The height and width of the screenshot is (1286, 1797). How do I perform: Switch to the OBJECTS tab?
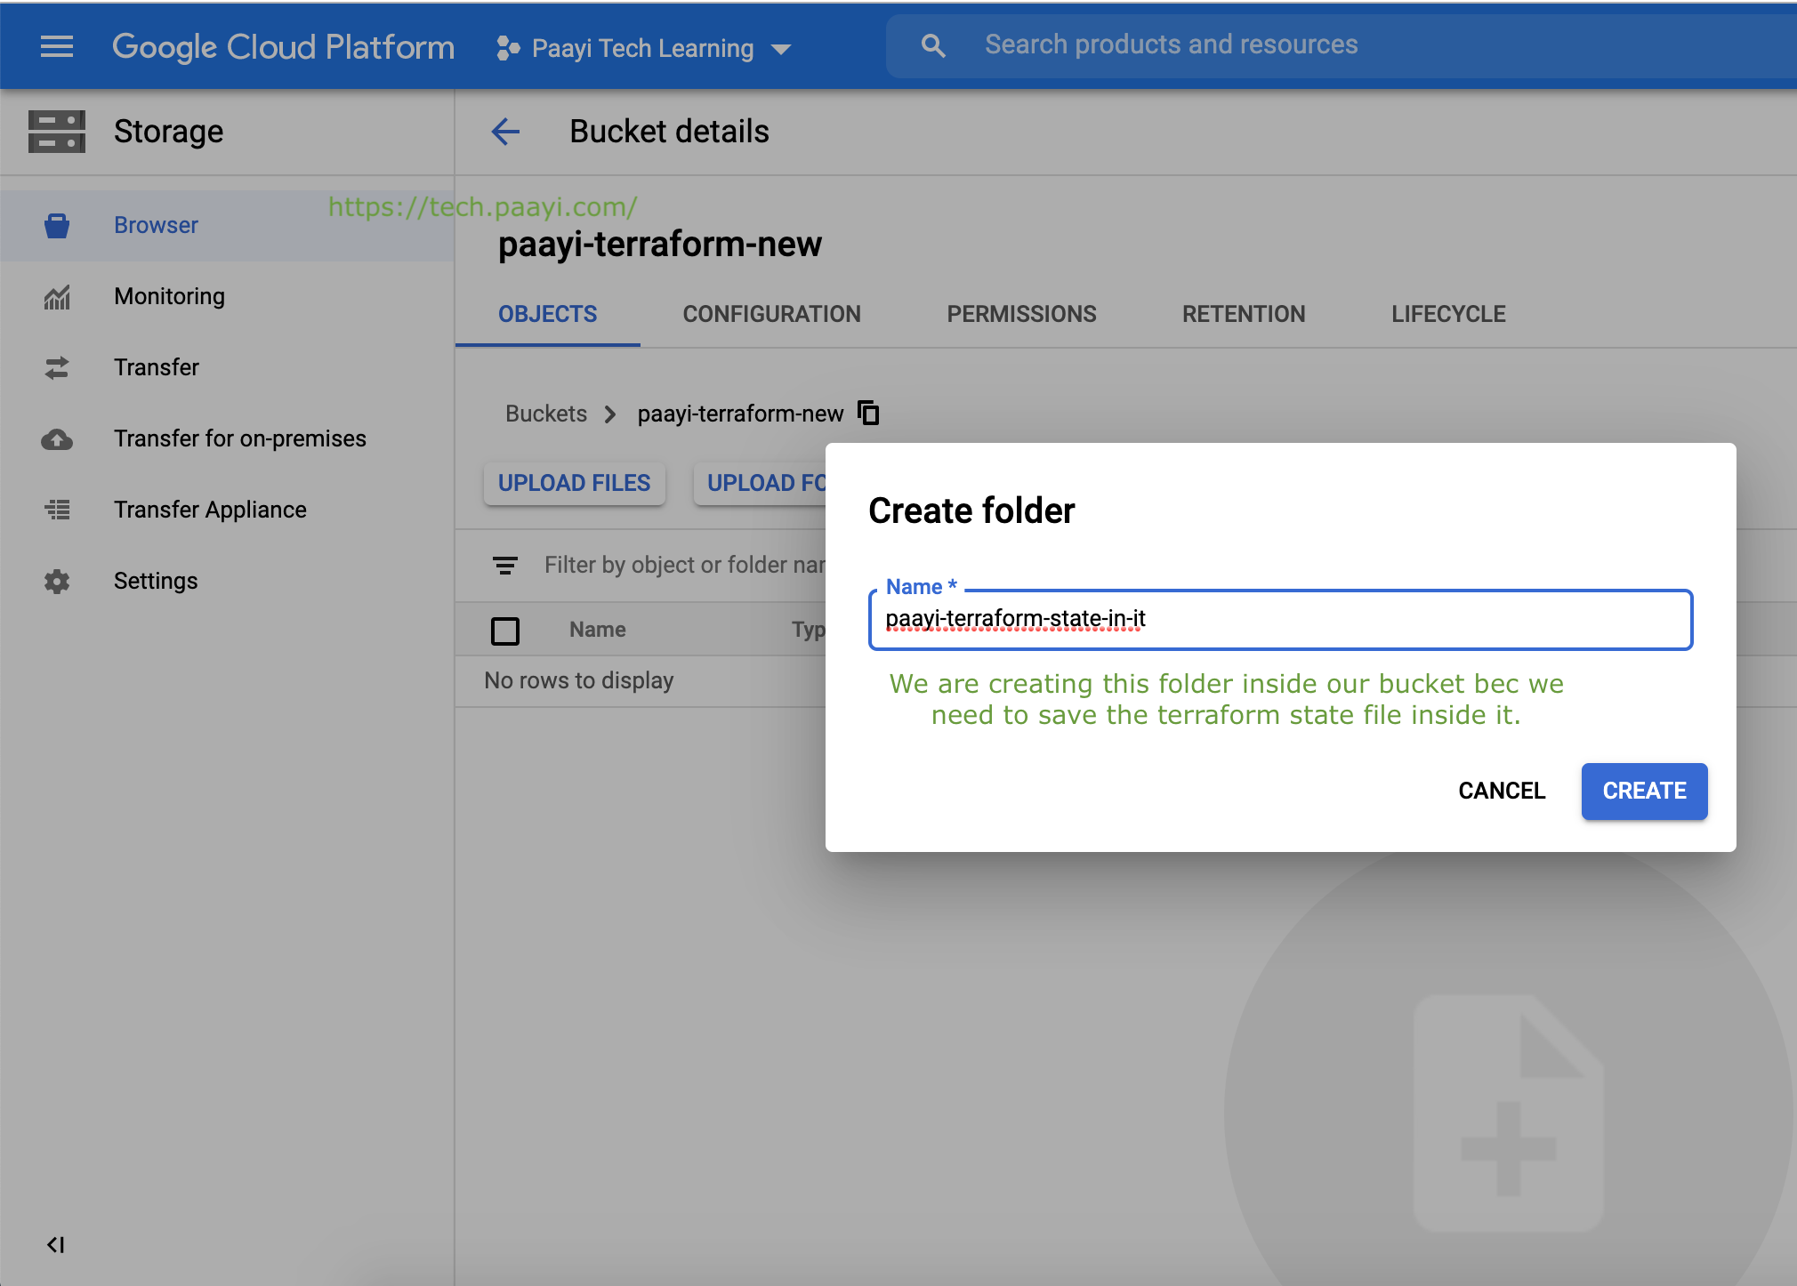point(548,314)
